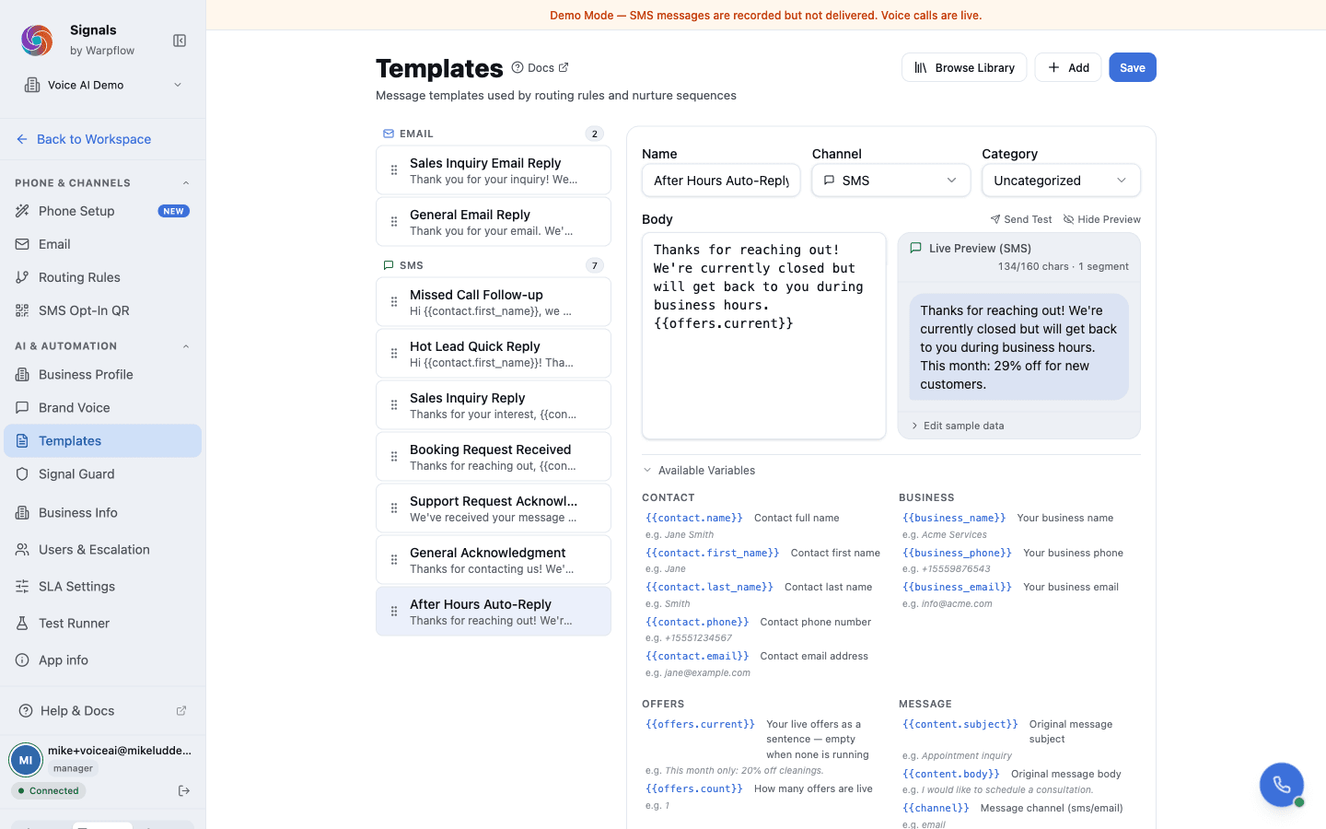1326x829 pixels.
Task: Click external link icon next to Help & Docs
Action: 181,710
